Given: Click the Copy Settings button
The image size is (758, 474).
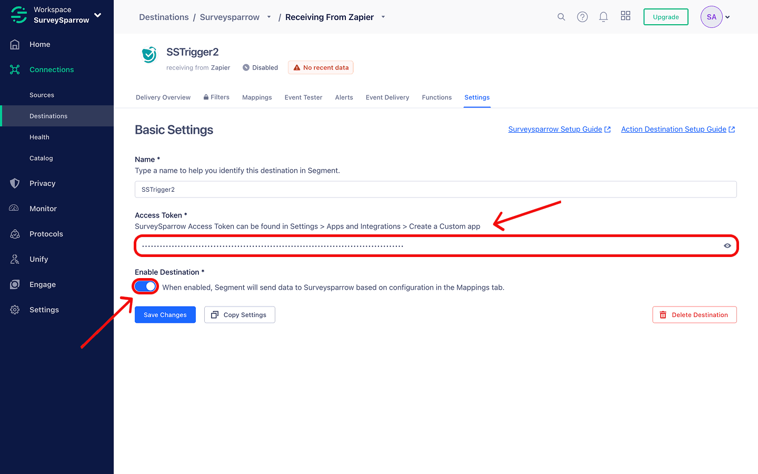Looking at the screenshot, I should (240, 315).
